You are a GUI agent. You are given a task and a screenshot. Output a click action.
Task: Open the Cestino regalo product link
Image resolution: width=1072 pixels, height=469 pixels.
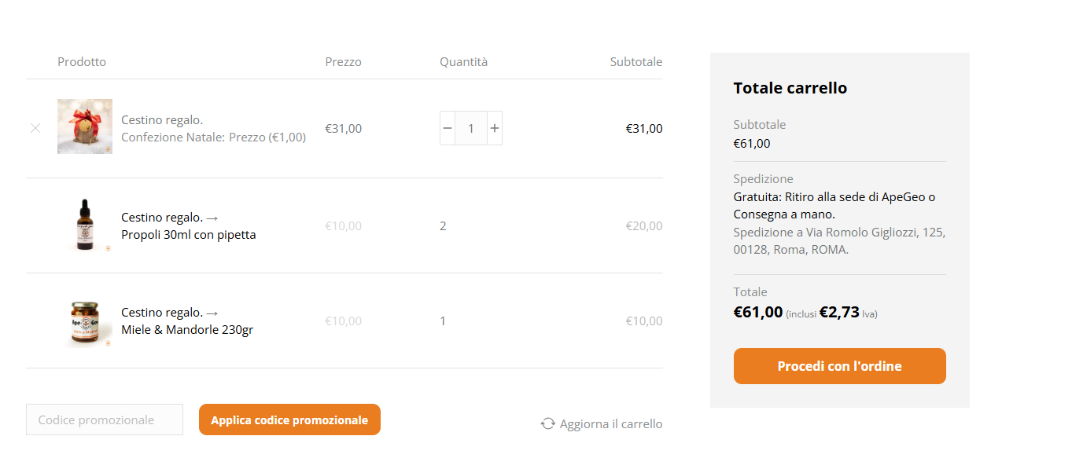162,120
